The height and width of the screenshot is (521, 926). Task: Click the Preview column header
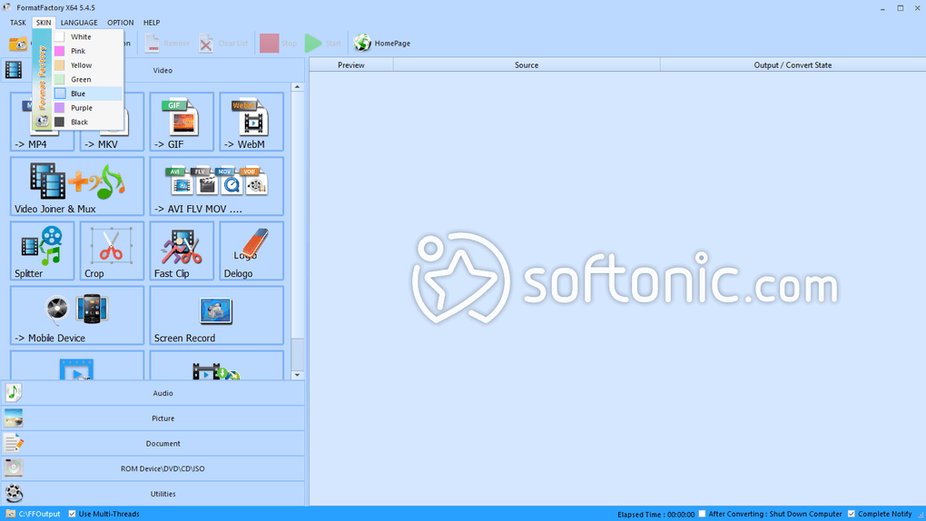click(x=351, y=65)
